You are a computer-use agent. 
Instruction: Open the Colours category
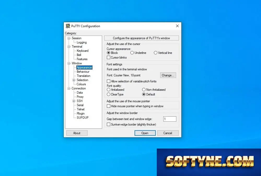[x=81, y=84]
